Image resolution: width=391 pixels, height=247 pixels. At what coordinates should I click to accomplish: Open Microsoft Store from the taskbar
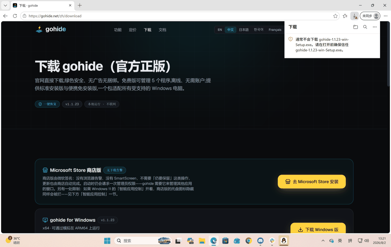pyautogui.click(x=225, y=241)
